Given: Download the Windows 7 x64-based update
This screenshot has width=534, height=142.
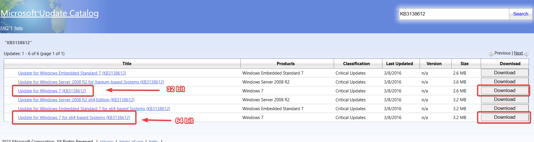Looking at the screenshot, I should coord(504,117).
